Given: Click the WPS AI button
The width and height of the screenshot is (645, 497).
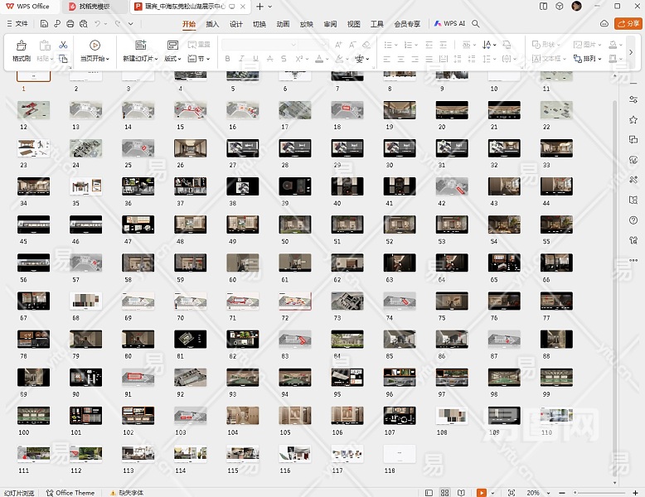Looking at the screenshot, I should 450,24.
